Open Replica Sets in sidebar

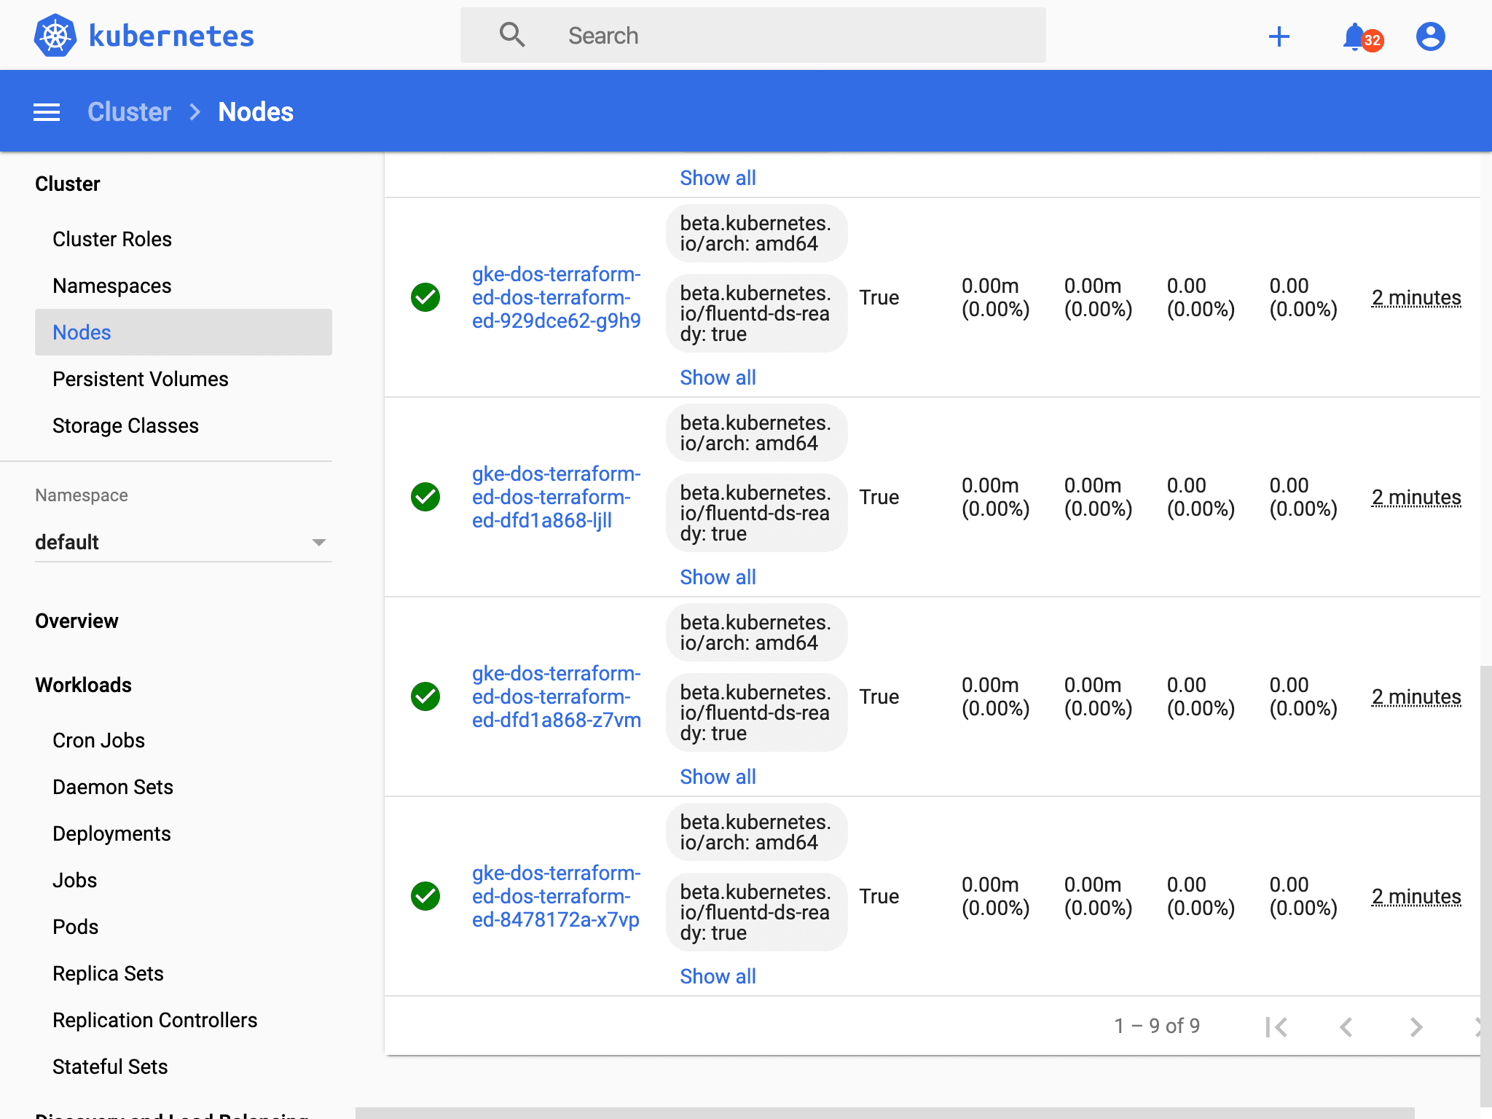108,973
